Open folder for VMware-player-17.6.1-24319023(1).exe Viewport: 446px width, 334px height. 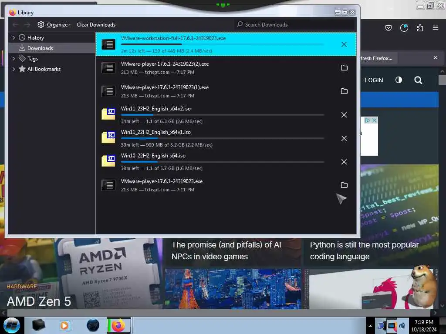(x=344, y=91)
